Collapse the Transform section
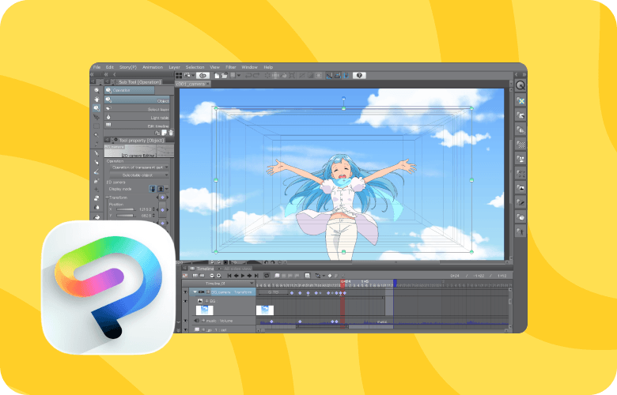Screen dimensions: 617x395 107,197
